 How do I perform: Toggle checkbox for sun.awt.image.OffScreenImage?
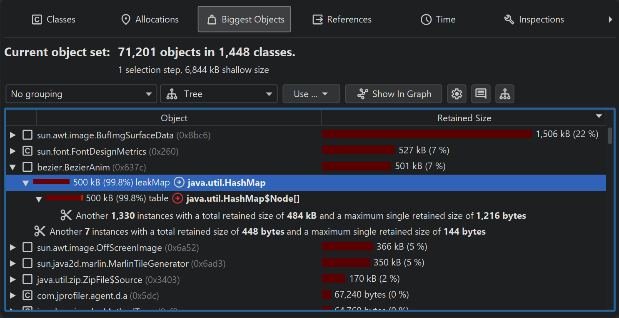click(27, 248)
